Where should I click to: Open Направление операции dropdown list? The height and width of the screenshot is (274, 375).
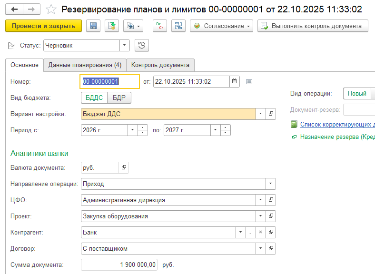click(x=270, y=184)
